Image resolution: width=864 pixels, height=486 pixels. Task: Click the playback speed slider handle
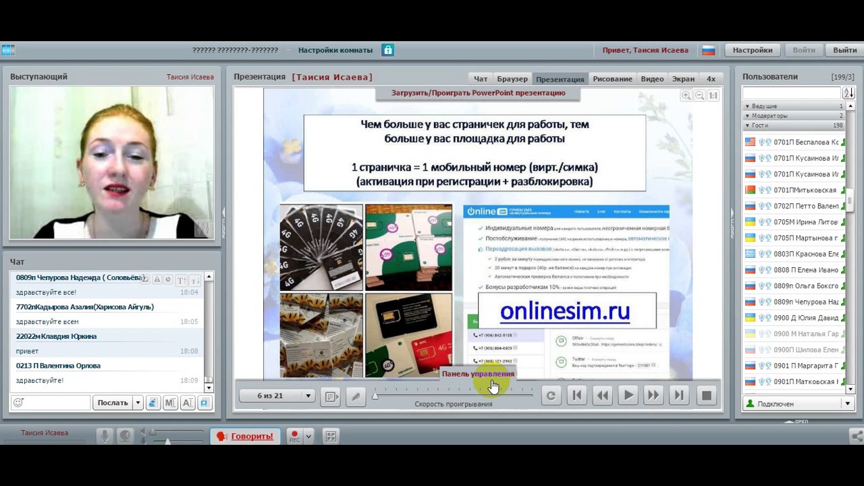click(x=375, y=396)
